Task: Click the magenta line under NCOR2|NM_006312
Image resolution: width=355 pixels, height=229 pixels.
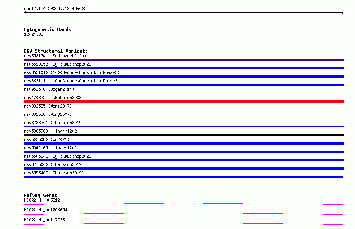Action: [183, 204]
